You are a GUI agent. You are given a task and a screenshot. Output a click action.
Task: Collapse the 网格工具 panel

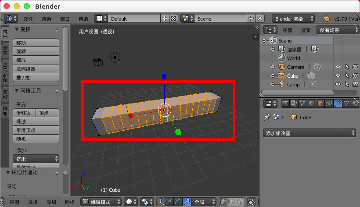pos(17,90)
